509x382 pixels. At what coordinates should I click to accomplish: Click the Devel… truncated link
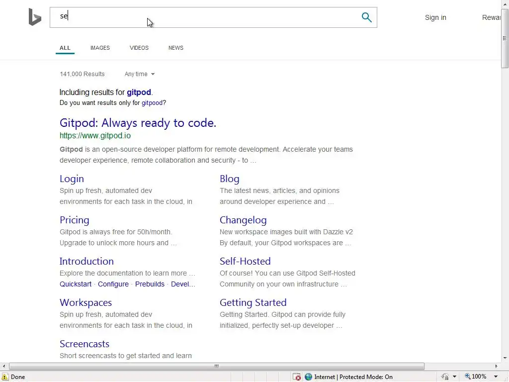pos(183,284)
